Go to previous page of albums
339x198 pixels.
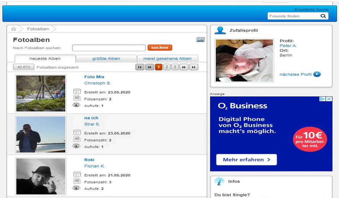(x=149, y=67)
